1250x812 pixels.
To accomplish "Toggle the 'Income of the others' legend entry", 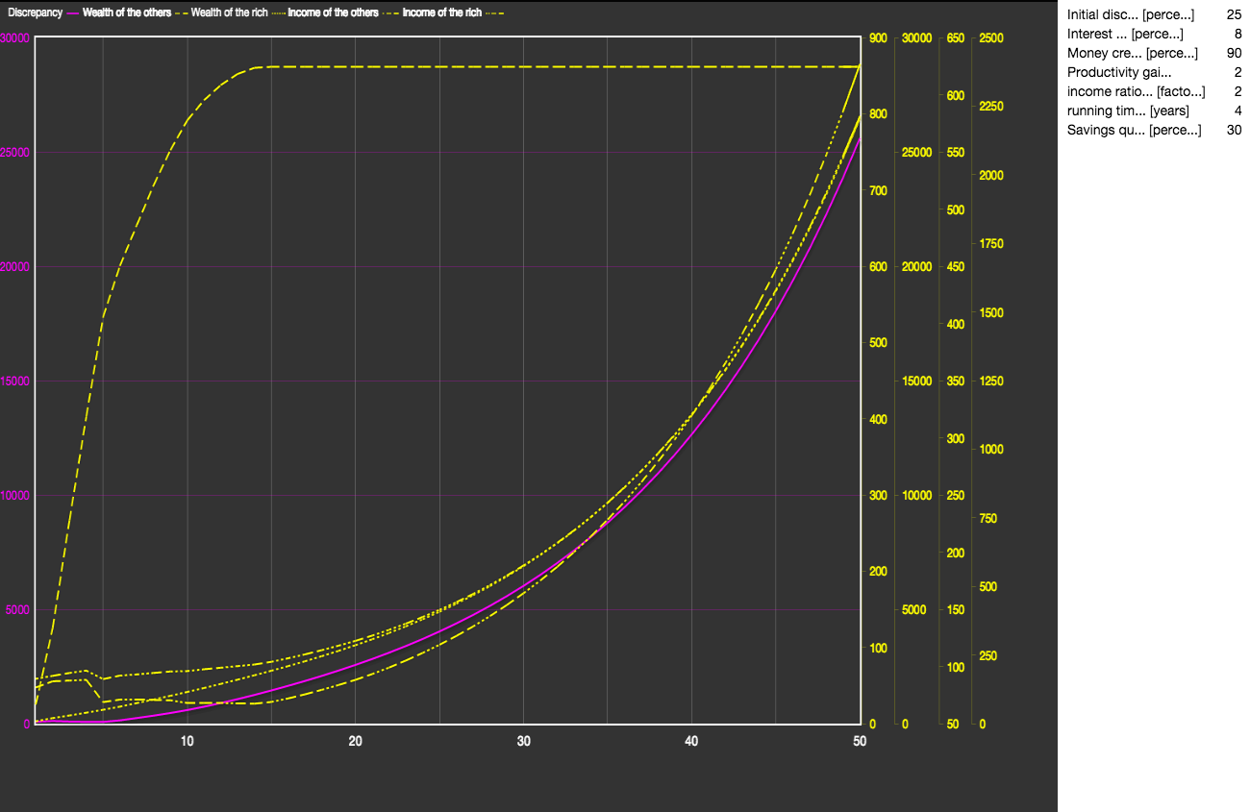I will pyautogui.click(x=343, y=12).
